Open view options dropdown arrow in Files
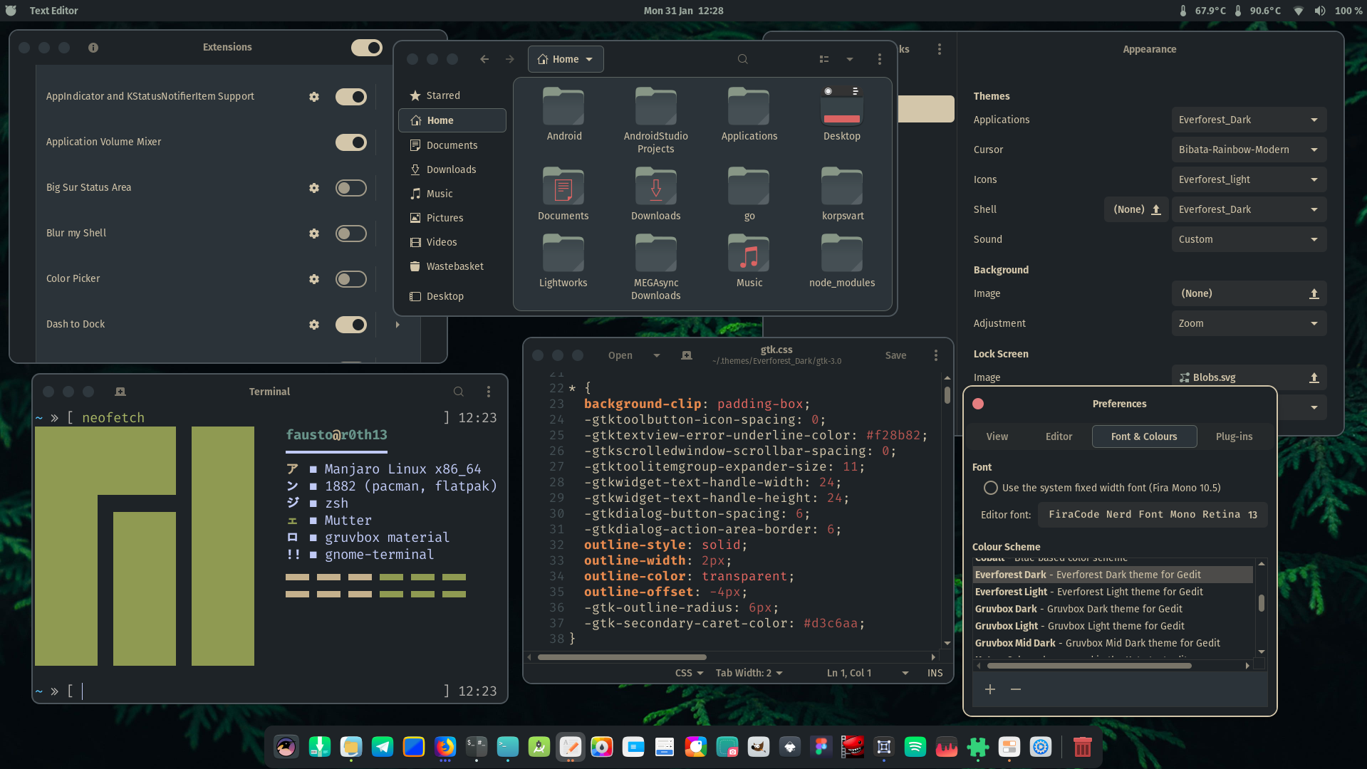The height and width of the screenshot is (769, 1367). pos(850,59)
